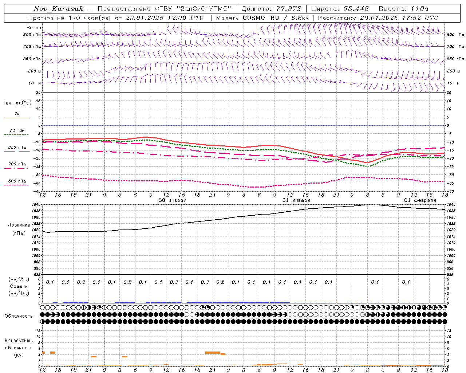Click the '01 февраля' date label

point(420,200)
